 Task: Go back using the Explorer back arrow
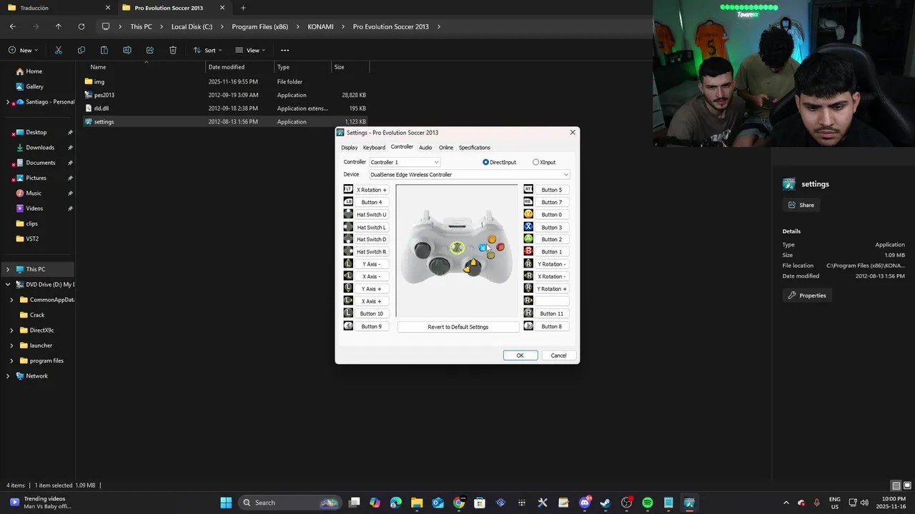coord(13,26)
